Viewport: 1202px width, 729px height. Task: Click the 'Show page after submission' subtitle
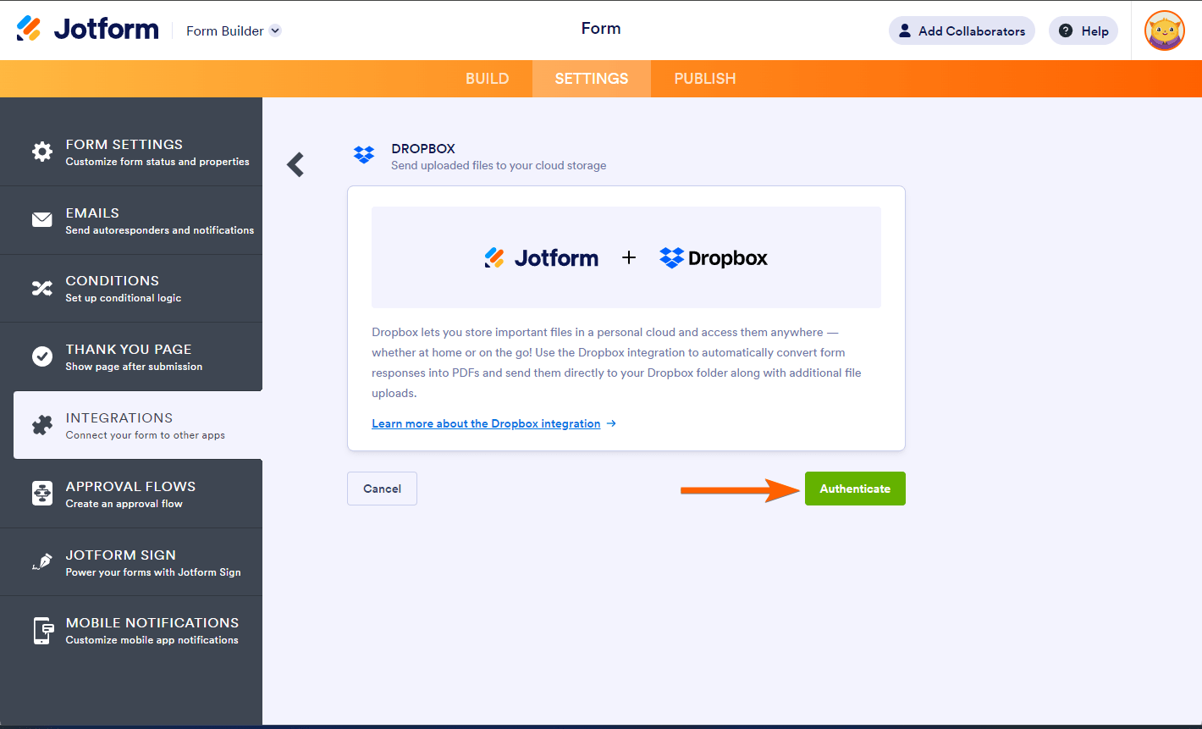coord(134,367)
